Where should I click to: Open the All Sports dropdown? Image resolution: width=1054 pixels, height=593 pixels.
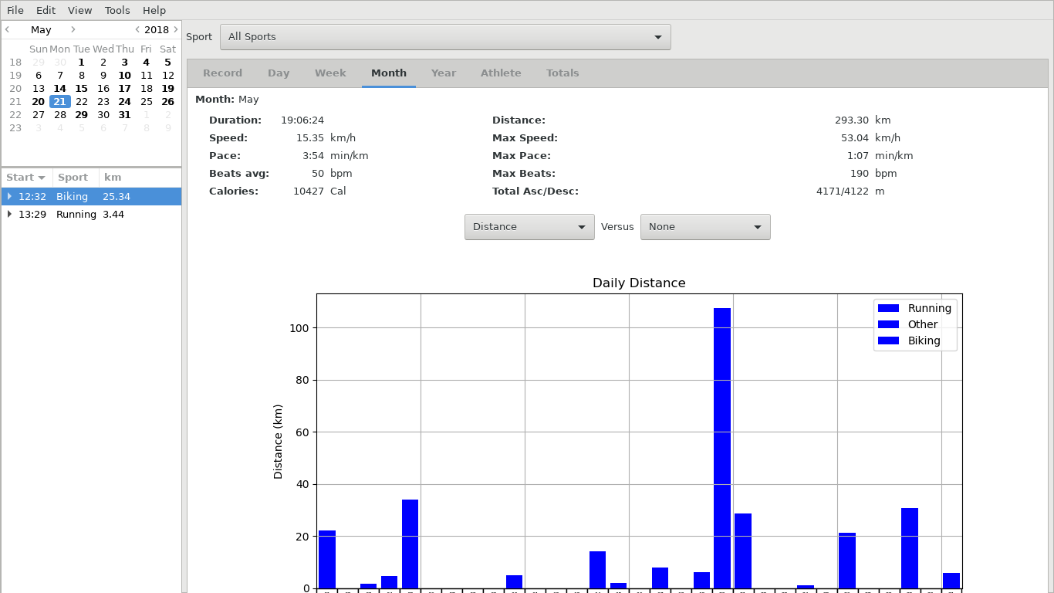pos(445,37)
